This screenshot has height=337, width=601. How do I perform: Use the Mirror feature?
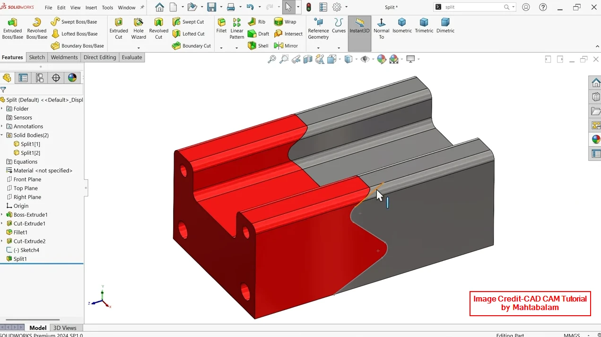tap(286, 46)
